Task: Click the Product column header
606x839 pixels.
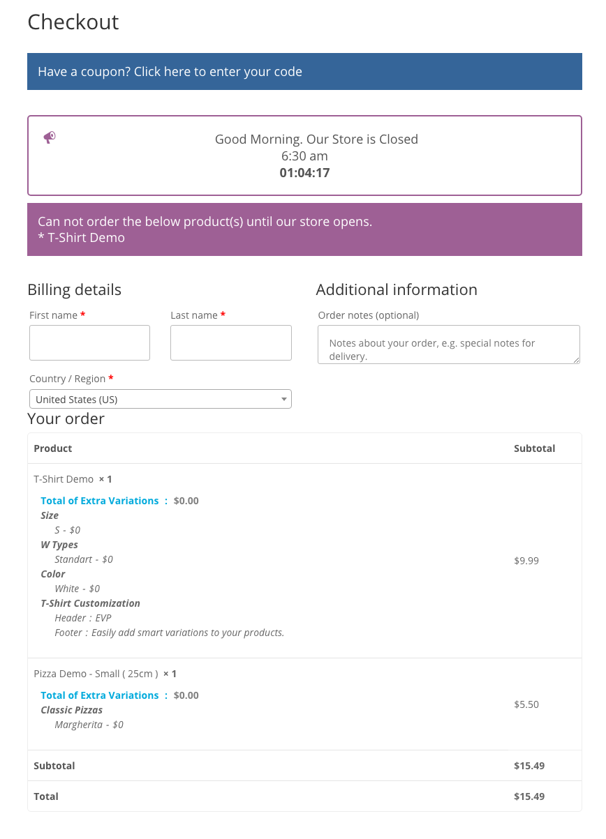Action: point(53,448)
